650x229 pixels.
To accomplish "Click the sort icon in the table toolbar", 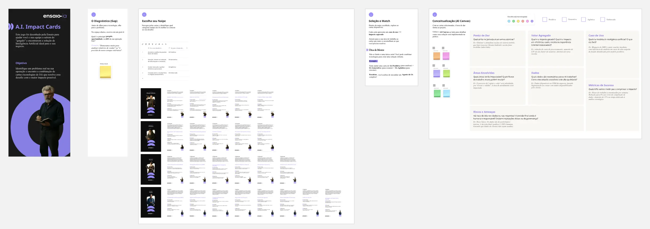I will coord(156,44).
